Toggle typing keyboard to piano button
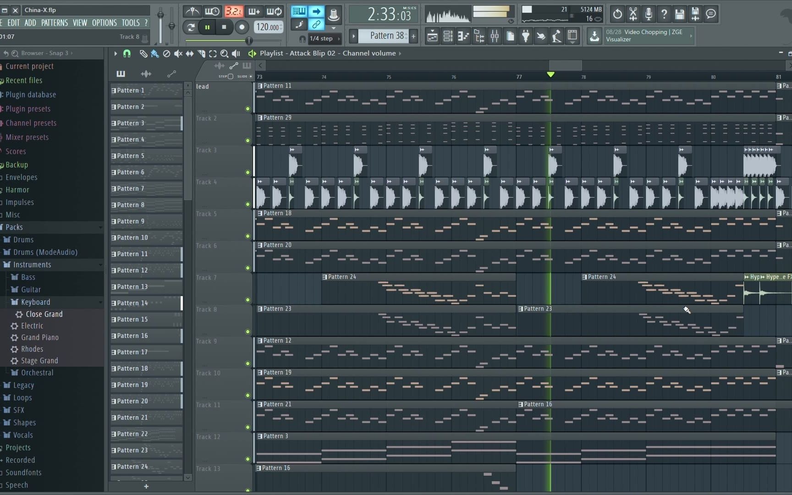This screenshot has height=495, width=792. click(x=299, y=11)
